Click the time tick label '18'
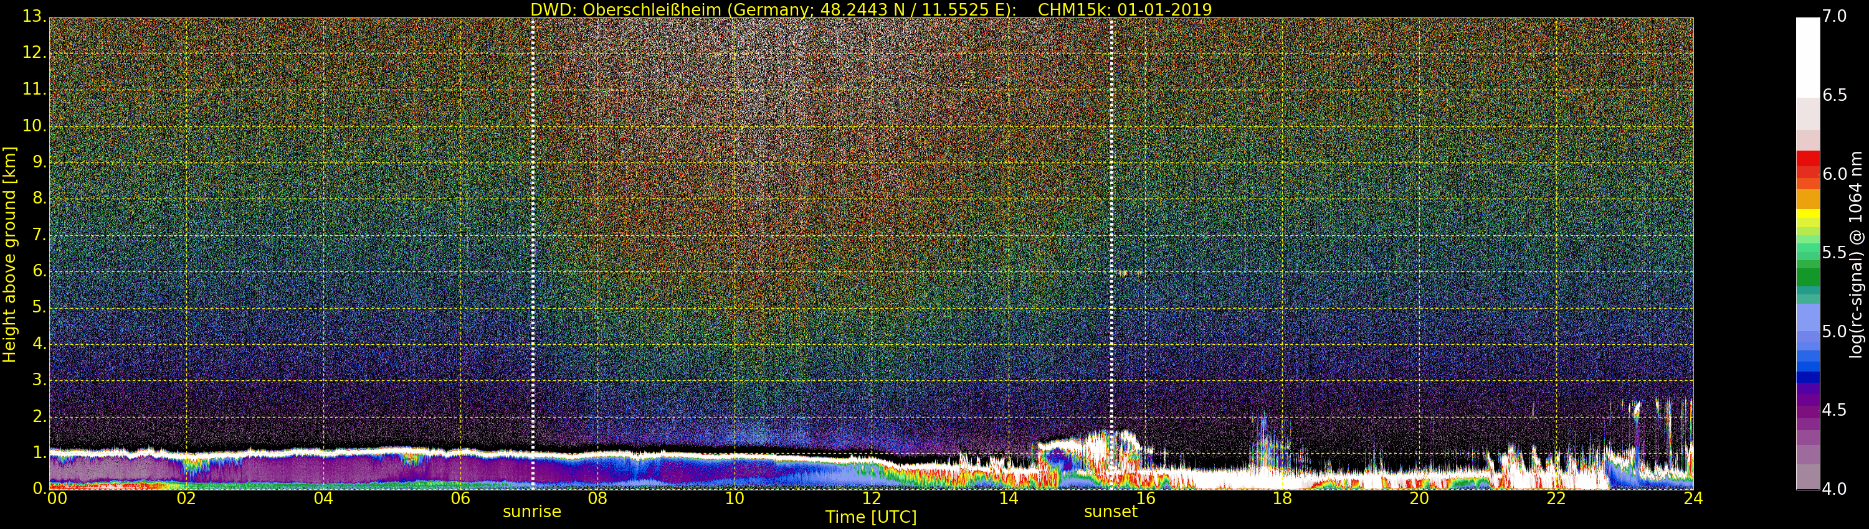 tap(1282, 499)
